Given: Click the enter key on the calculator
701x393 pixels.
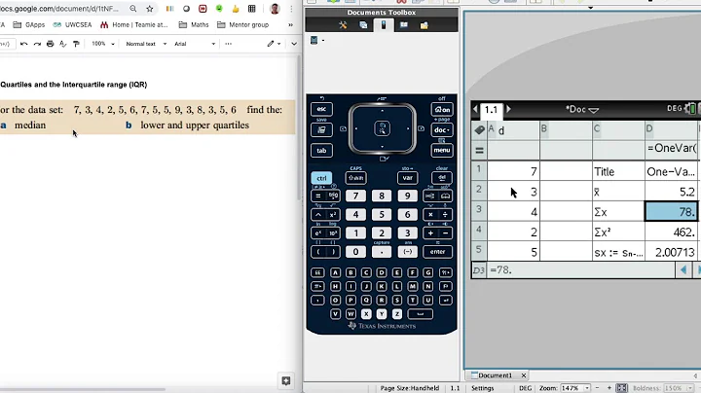Looking at the screenshot, I should click(437, 252).
